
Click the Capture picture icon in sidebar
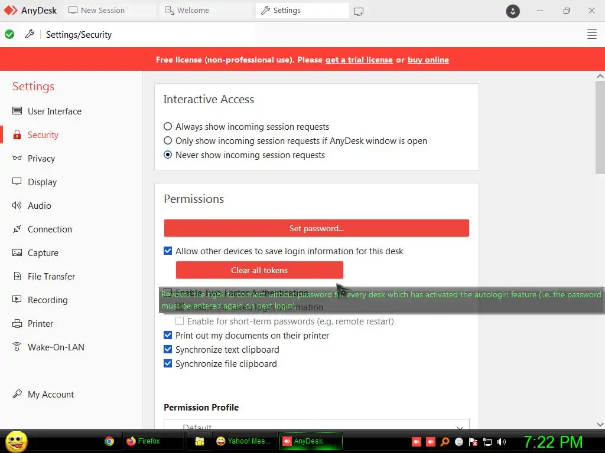pyautogui.click(x=17, y=252)
